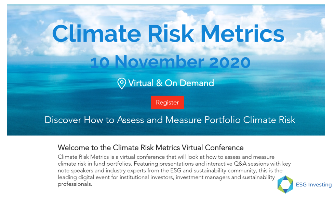Viewport: 334px width, 198px height.
Task: Click the Discover How to Assess tagline
Action: pyautogui.click(x=170, y=120)
